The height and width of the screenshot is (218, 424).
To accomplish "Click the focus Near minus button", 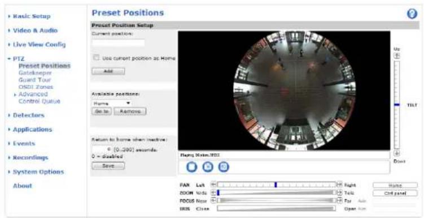I will click(213, 201).
